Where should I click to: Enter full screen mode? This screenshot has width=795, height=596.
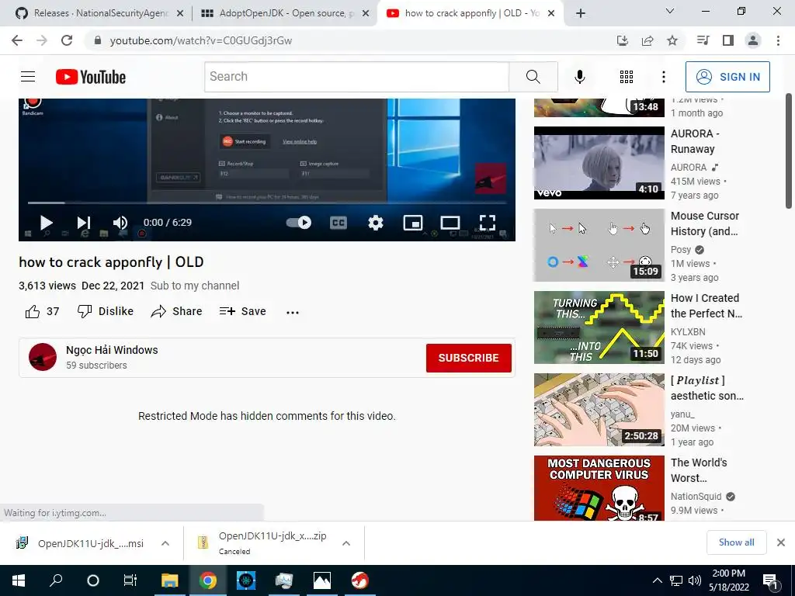tap(488, 223)
